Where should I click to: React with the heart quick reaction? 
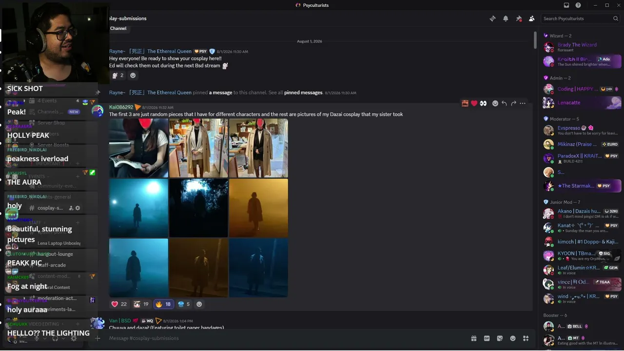pyautogui.click(x=474, y=103)
